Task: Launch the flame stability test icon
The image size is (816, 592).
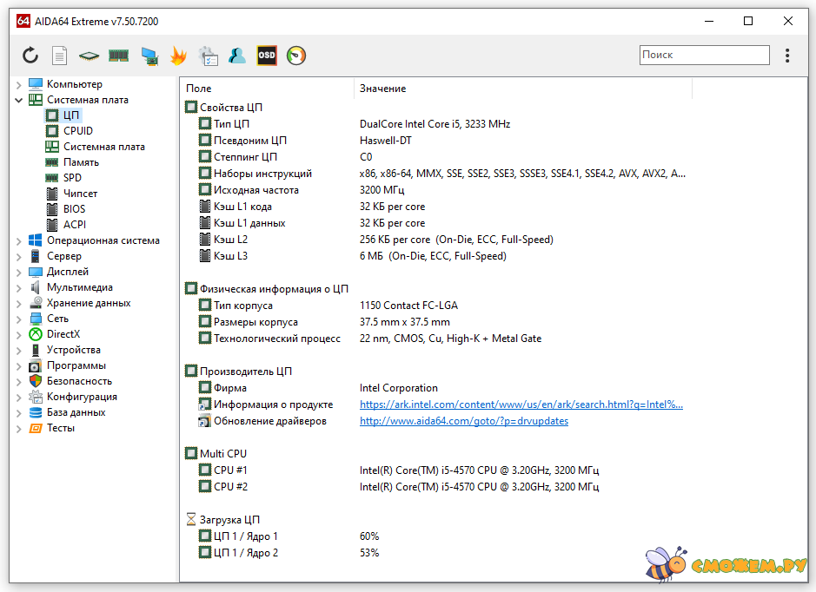Action: click(x=178, y=55)
